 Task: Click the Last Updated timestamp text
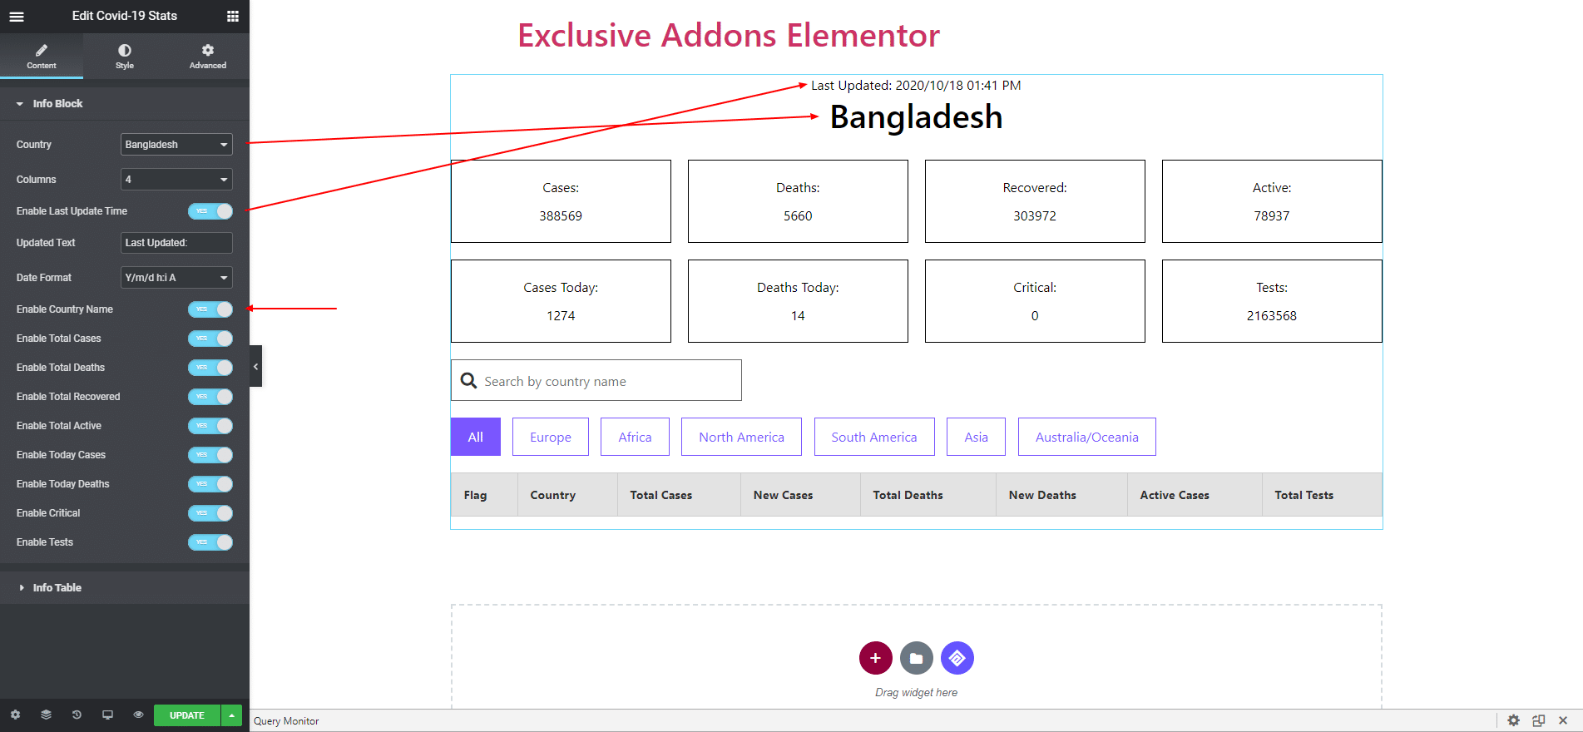916,85
